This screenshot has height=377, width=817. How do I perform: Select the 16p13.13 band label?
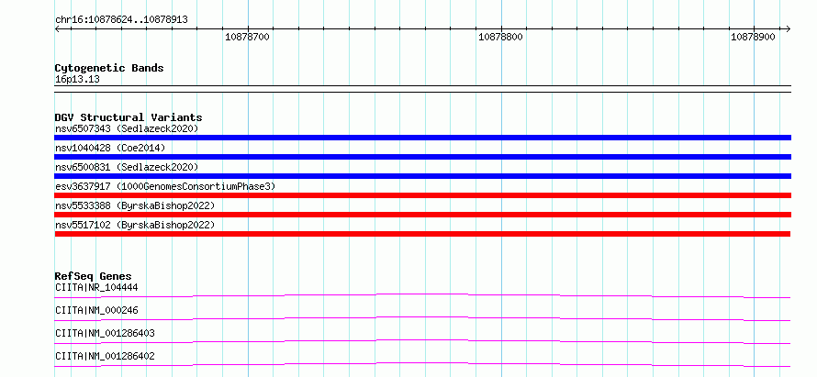(77, 80)
